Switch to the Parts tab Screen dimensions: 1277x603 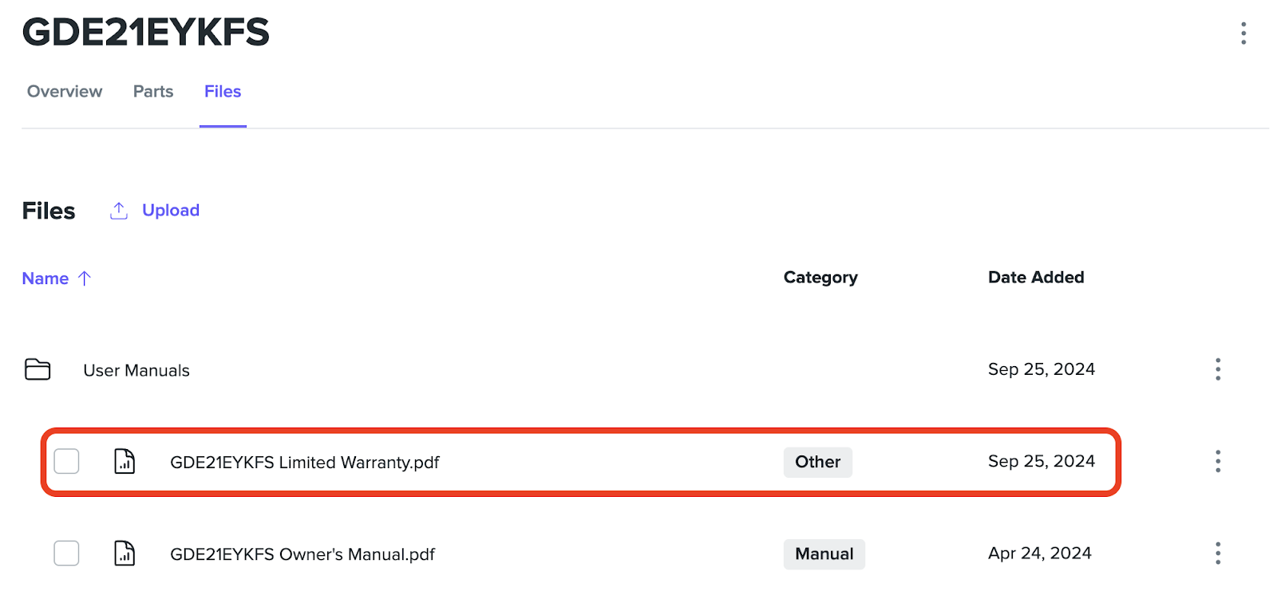click(153, 92)
